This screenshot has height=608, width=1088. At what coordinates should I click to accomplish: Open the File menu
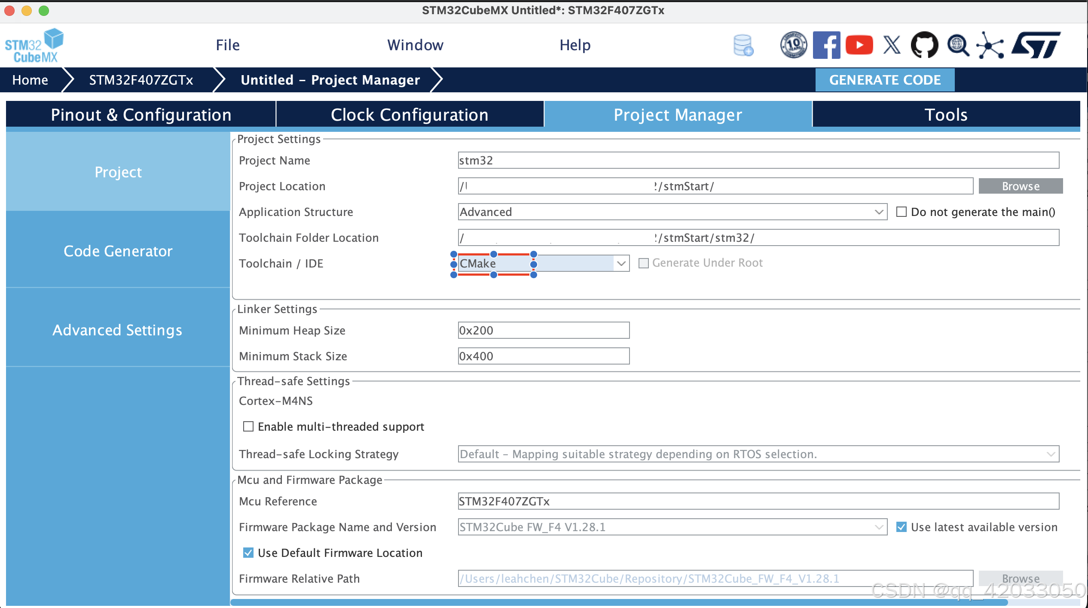coord(228,45)
